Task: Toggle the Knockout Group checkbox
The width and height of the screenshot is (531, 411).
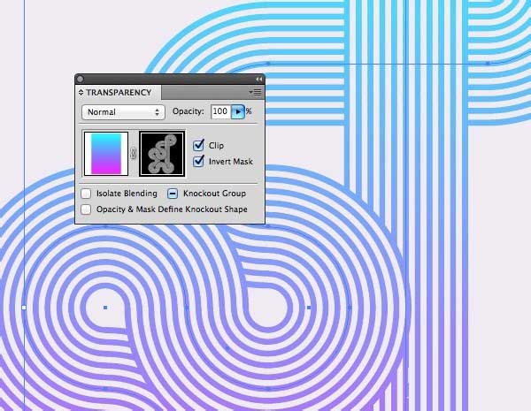Action: point(173,194)
